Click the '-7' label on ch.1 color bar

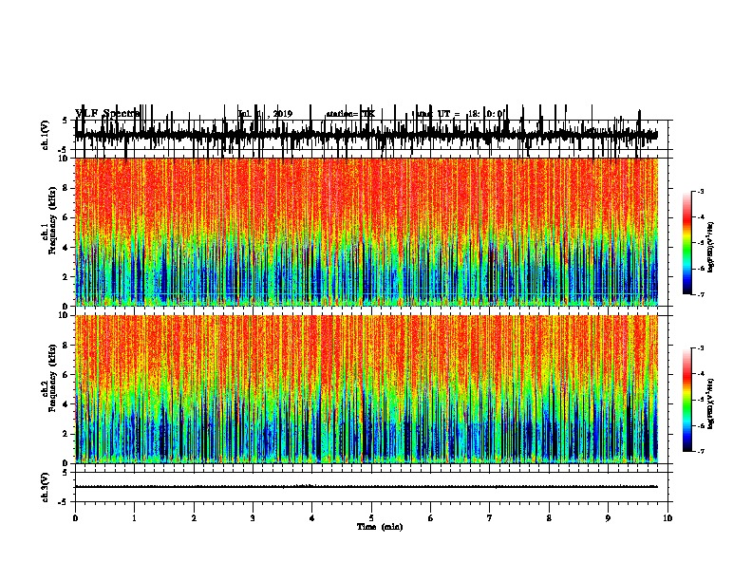(700, 295)
